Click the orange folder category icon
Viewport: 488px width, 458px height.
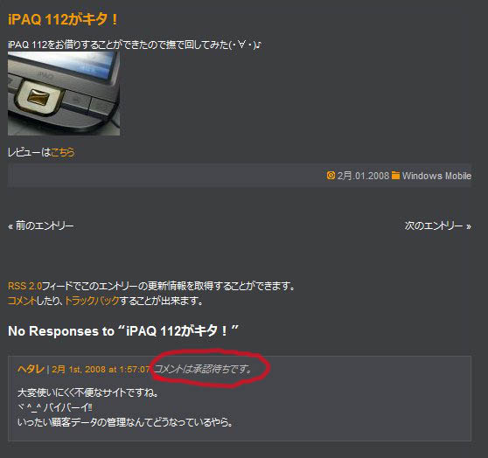tap(395, 175)
